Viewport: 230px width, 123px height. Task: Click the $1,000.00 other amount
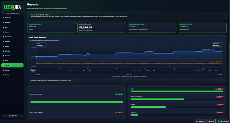click(219, 105)
